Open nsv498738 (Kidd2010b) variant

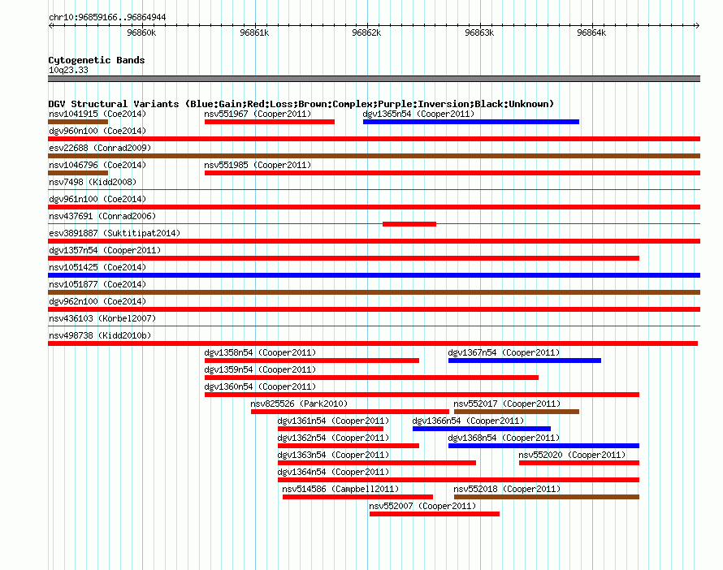100,335
